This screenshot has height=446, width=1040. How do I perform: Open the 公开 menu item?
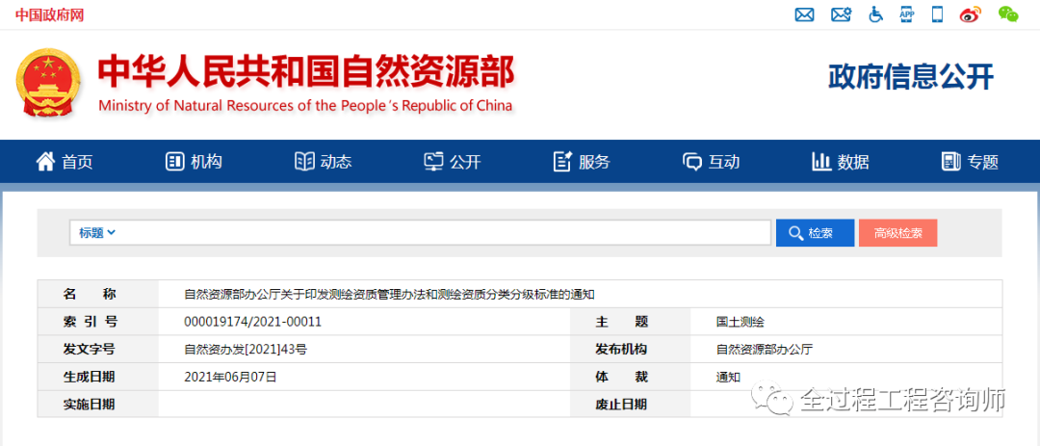[465, 162]
